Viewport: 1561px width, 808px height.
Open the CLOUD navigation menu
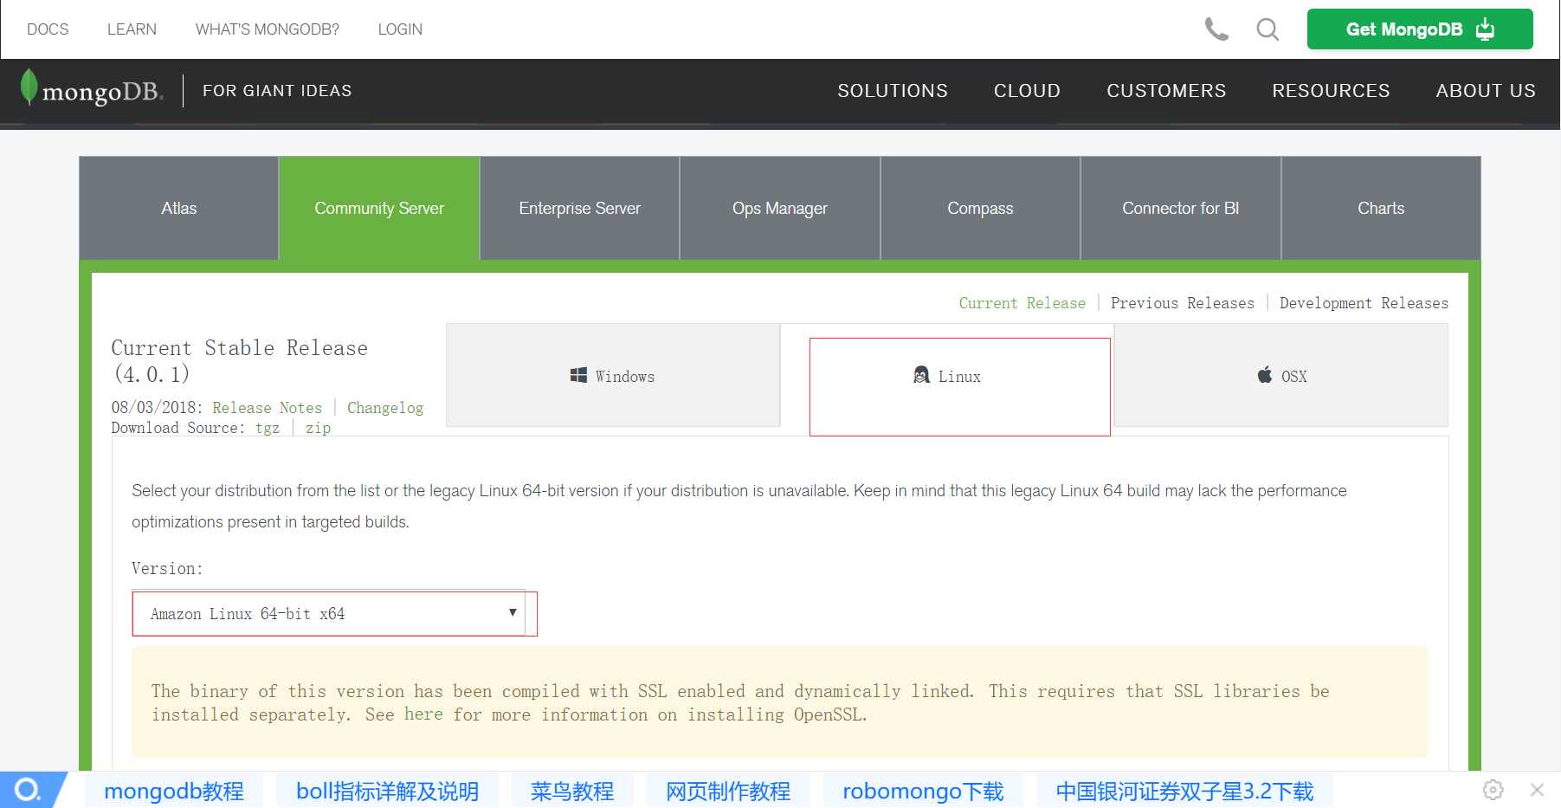click(1027, 91)
